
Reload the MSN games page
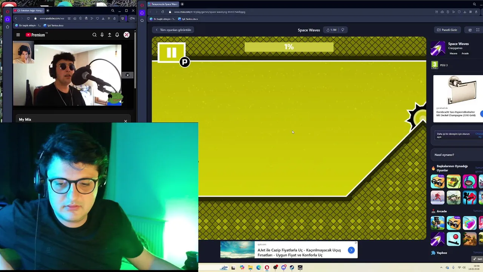tap(163, 12)
